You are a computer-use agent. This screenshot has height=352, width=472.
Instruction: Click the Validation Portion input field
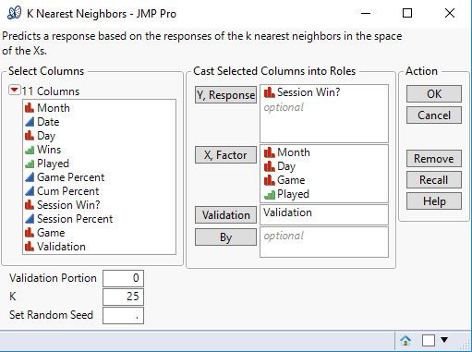click(123, 278)
